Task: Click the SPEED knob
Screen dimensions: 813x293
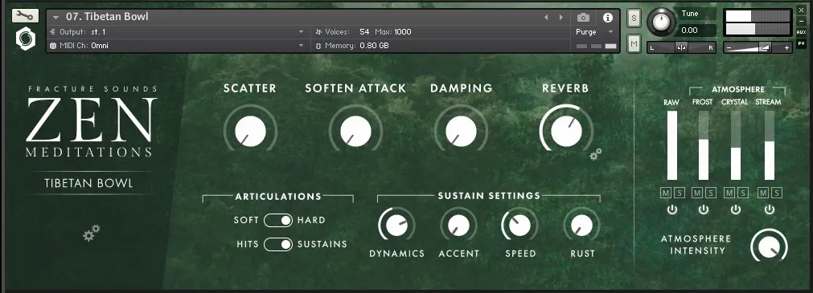Action: coord(520,226)
